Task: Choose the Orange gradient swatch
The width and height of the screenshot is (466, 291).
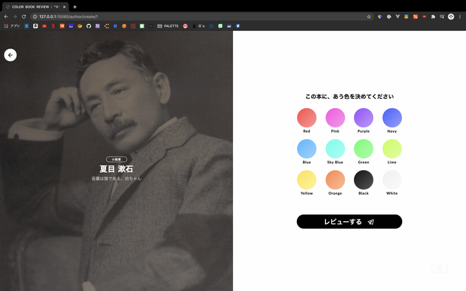Action: [335, 180]
